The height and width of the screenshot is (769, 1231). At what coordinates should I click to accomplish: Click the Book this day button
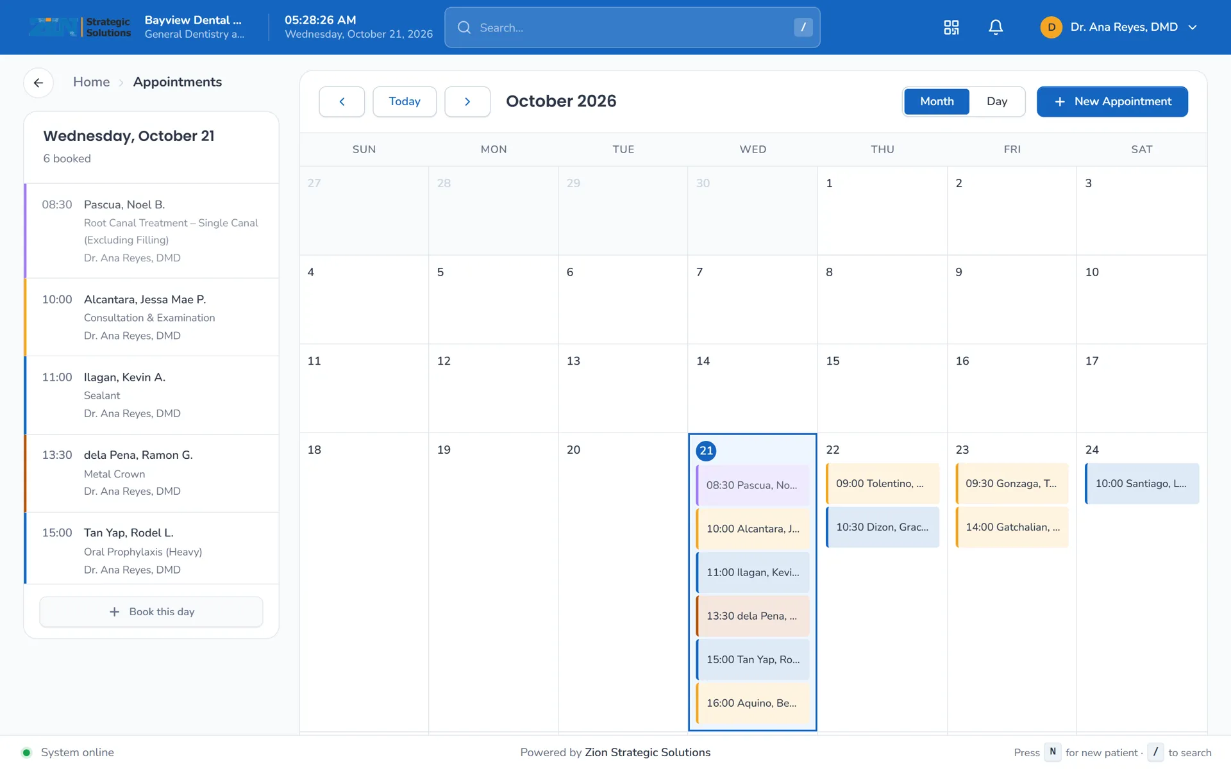(151, 611)
